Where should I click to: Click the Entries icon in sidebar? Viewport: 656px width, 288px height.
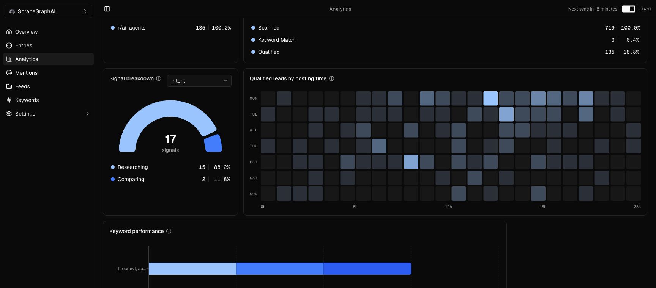(9, 45)
